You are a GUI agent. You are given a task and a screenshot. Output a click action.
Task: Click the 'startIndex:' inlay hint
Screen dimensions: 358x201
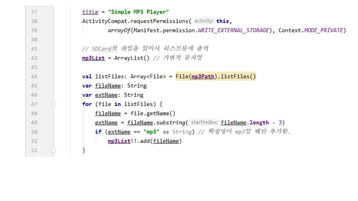click(x=204, y=122)
